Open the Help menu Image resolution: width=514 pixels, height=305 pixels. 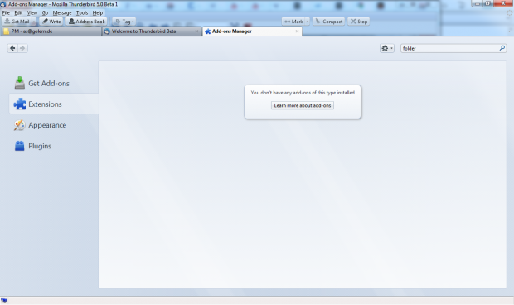pos(97,12)
